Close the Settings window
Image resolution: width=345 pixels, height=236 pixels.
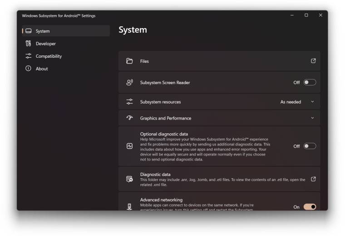(320, 15)
